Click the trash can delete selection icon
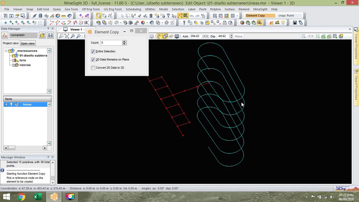Screen dimensions: 359x202 151,15
